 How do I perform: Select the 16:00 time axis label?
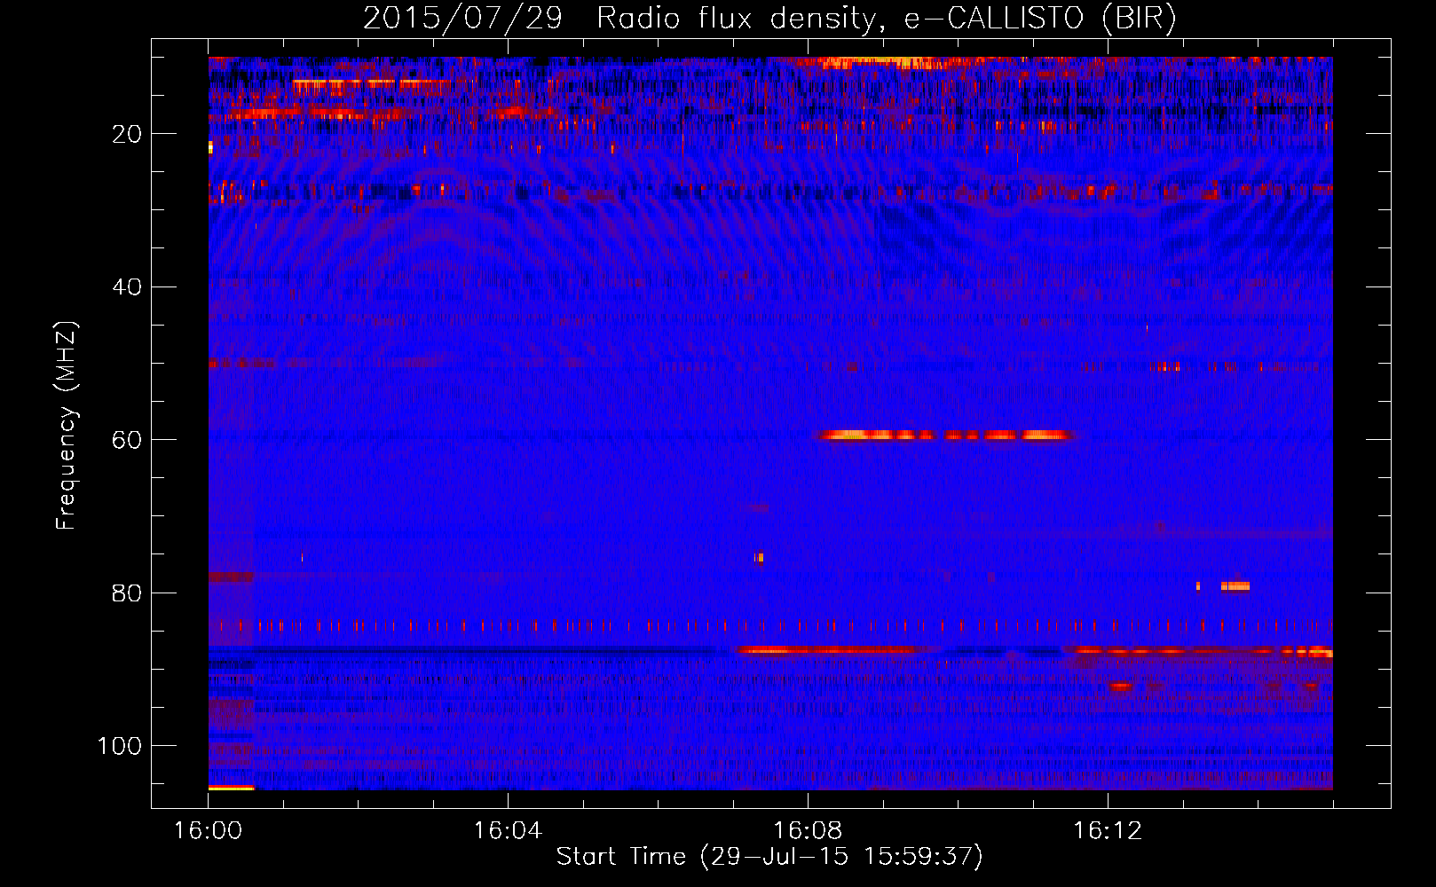click(x=208, y=831)
